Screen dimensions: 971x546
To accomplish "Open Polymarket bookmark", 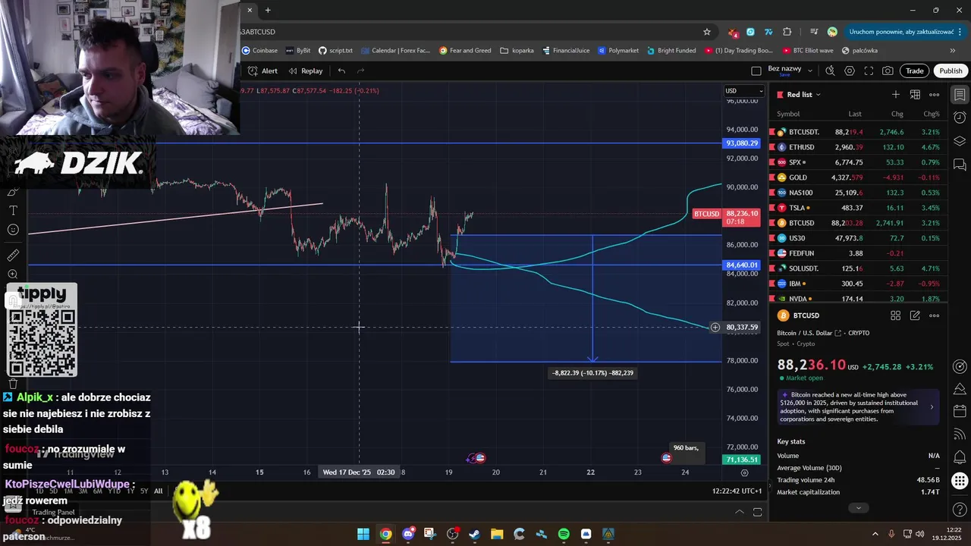I will tap(618, 51).
